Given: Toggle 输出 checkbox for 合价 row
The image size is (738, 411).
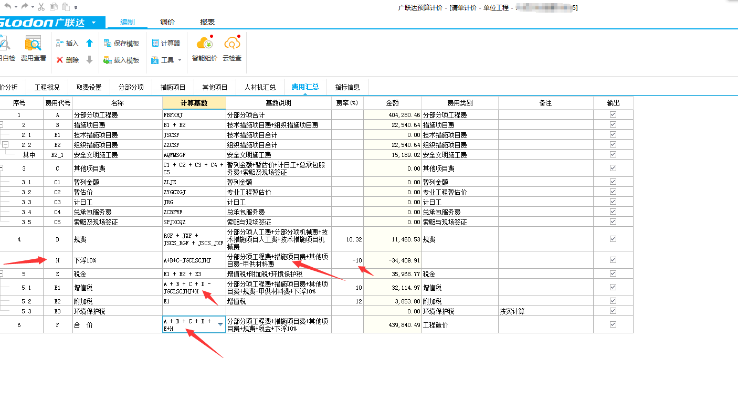Looking at the screenshot, I should [x=613, y=324].
